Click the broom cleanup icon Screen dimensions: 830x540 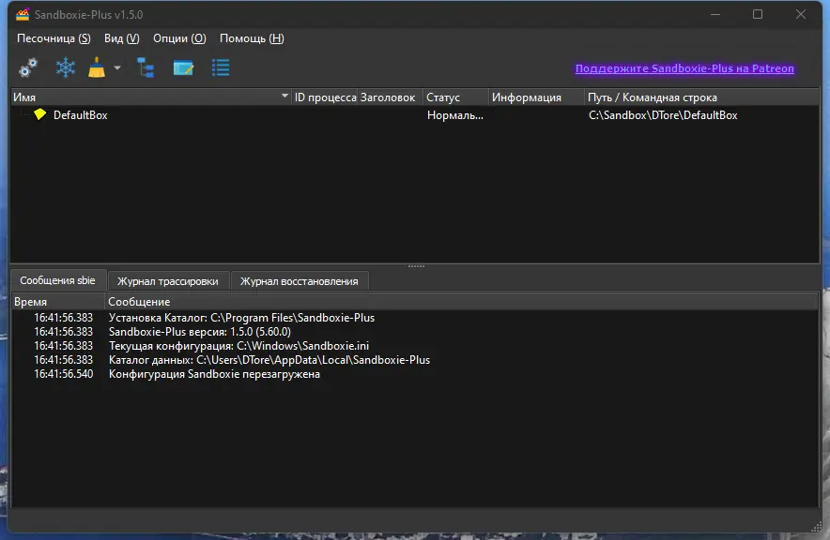tap(97, 67)
